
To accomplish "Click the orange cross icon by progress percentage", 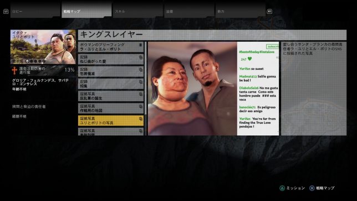I will (14, 71).
